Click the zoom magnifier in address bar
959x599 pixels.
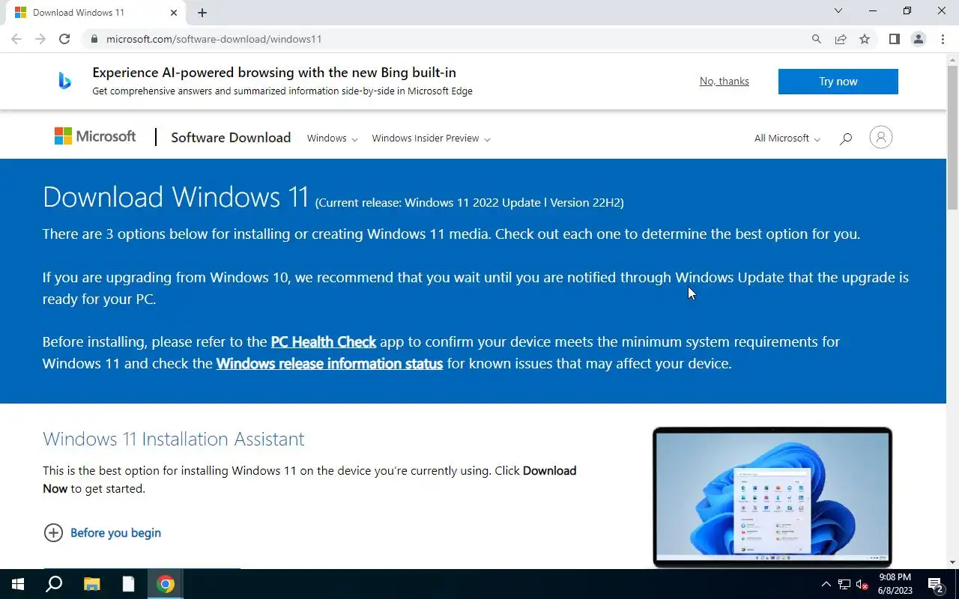[x=817, y=39]
